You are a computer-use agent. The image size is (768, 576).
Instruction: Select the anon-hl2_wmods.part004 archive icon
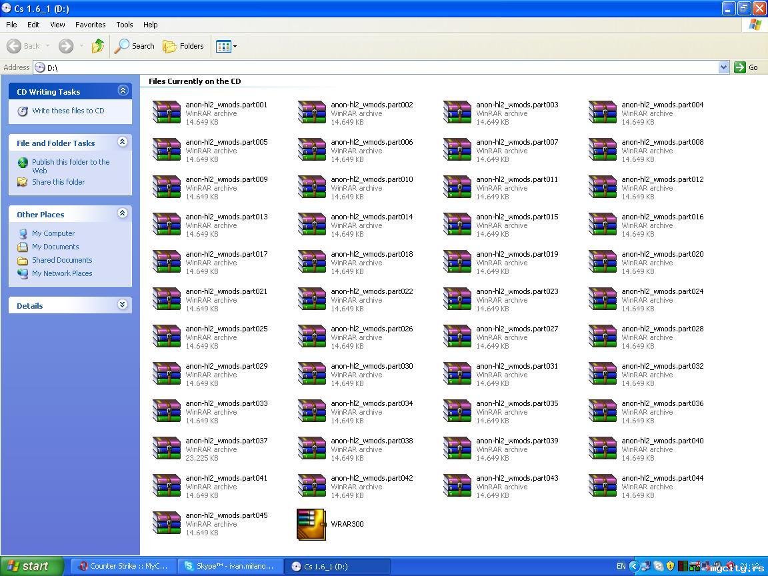click(603, 112)
